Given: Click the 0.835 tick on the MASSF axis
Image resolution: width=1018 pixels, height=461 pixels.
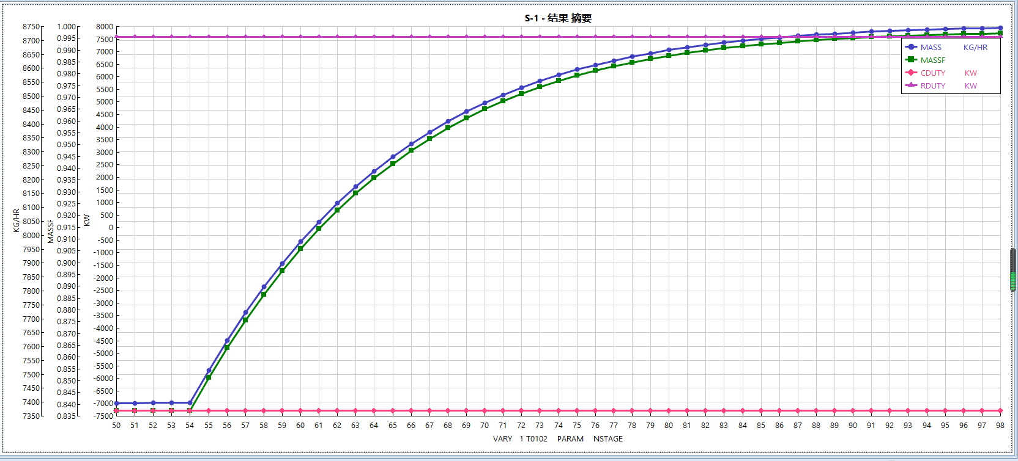Looking at the screenshot, I should pyautogui.click(x=67, y=416).
